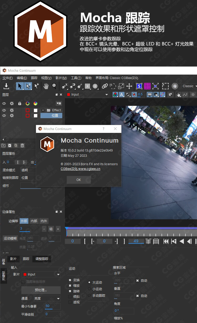Click the 内外 edge offset button
The image size is (197, 323).
coord(44,221)
